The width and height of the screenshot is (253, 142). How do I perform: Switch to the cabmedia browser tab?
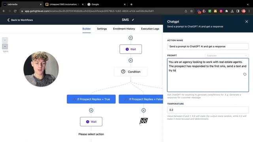(22, 4)
